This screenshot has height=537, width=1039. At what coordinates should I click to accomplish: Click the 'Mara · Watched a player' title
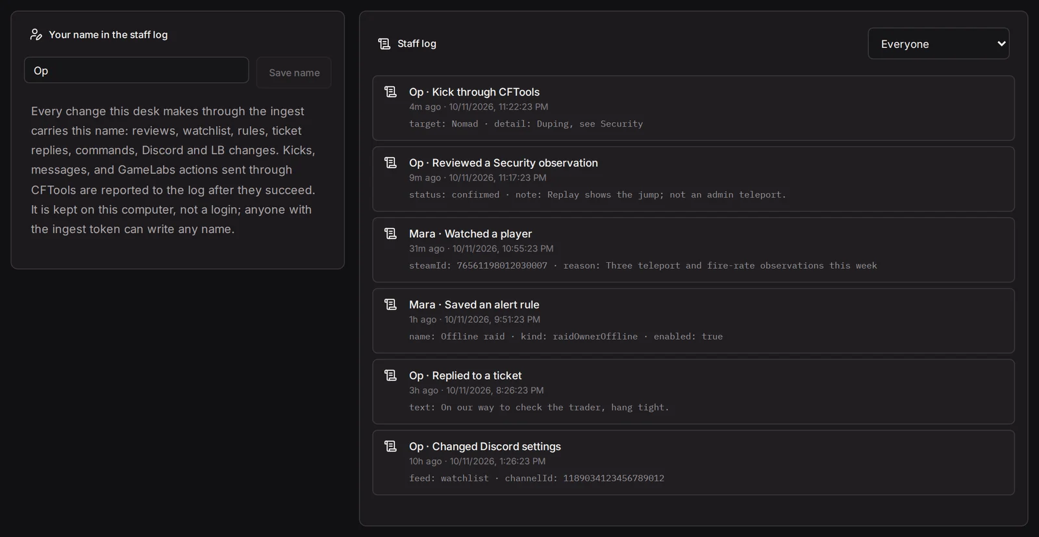click(470, 234)
